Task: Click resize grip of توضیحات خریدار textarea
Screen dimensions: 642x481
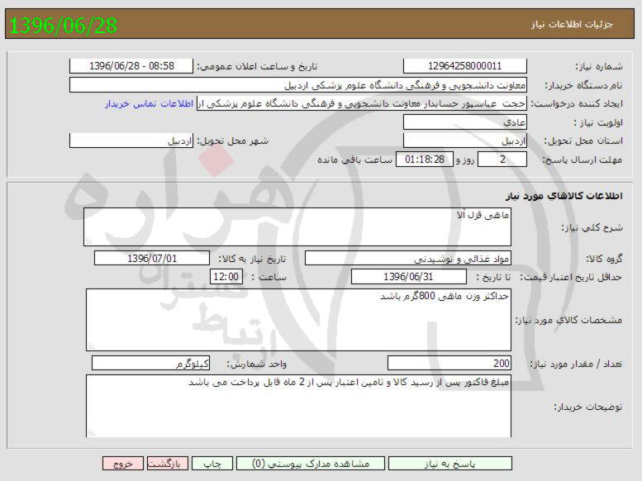Action: (92, 433)
